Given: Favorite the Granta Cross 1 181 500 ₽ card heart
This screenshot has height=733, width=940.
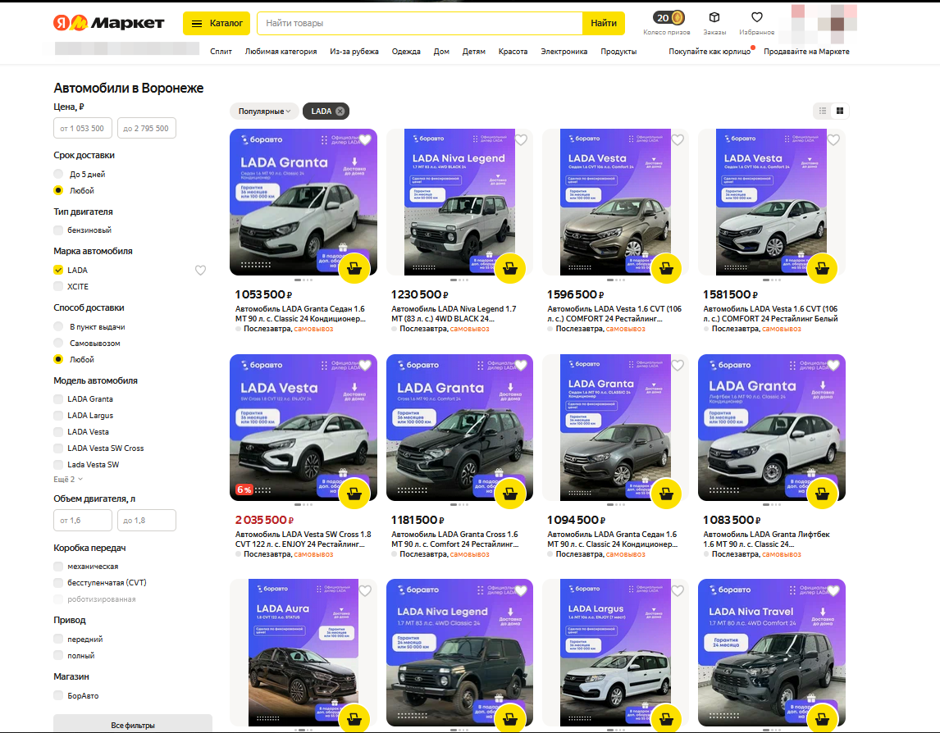Looking at the screenshot, I should point(521,366).
